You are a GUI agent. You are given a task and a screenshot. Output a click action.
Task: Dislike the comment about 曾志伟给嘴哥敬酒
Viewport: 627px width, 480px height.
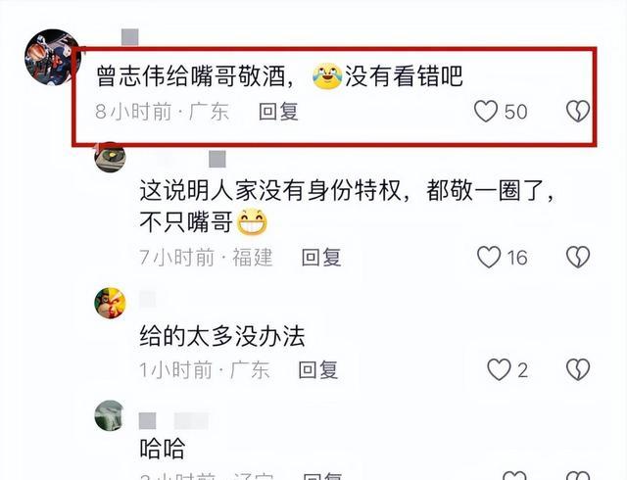point(578,112)
